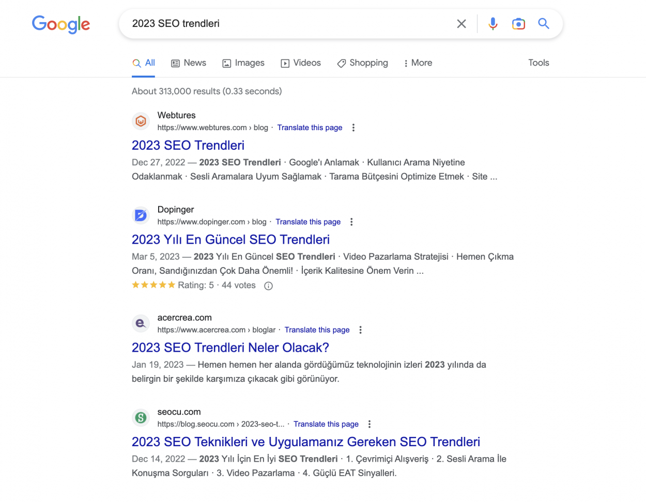This screenshot has height=502, width=646.
Task: Open the three-dot menu on the Webtures result
Action: pos(353,128)
